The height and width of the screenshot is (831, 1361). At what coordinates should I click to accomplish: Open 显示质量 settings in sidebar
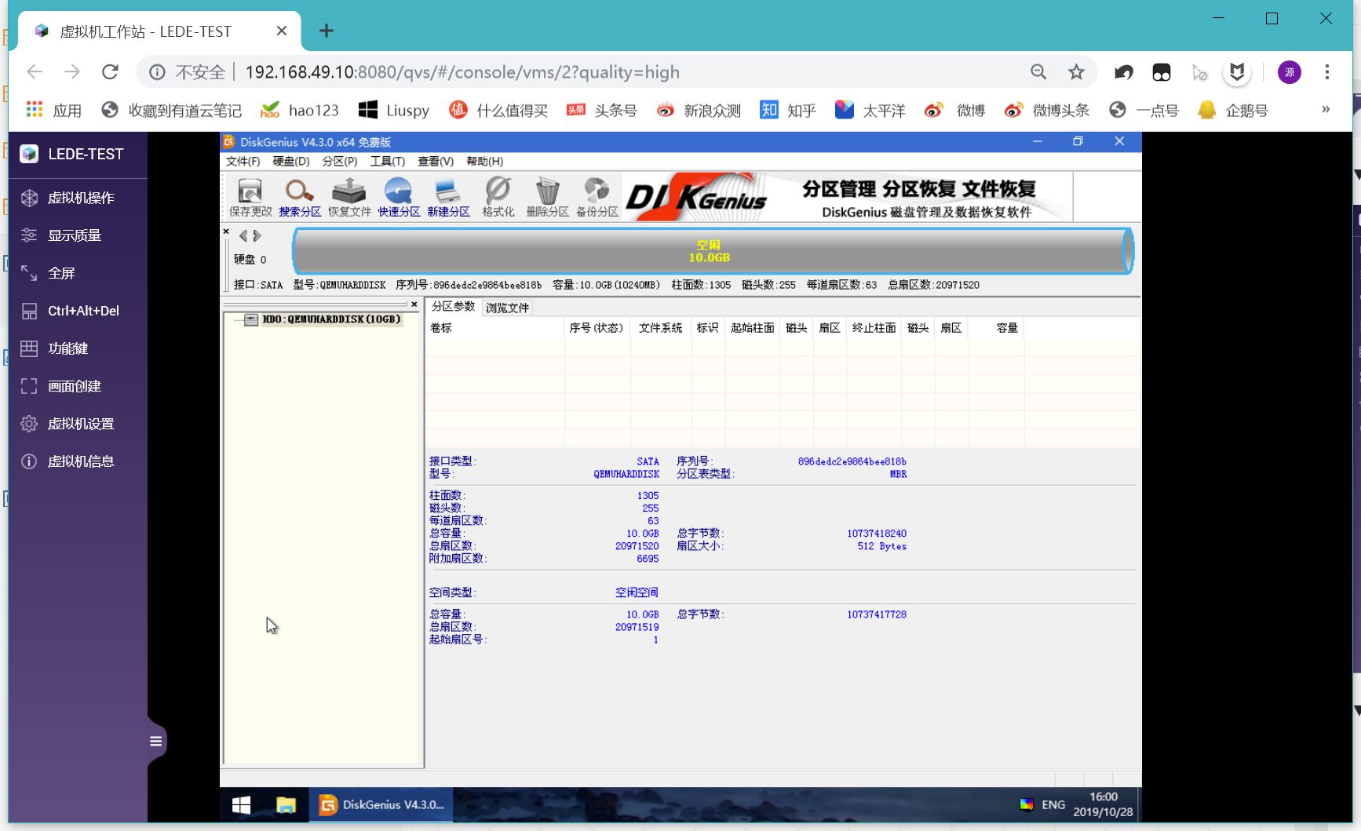pyautogui.click(x=78, y=235)
